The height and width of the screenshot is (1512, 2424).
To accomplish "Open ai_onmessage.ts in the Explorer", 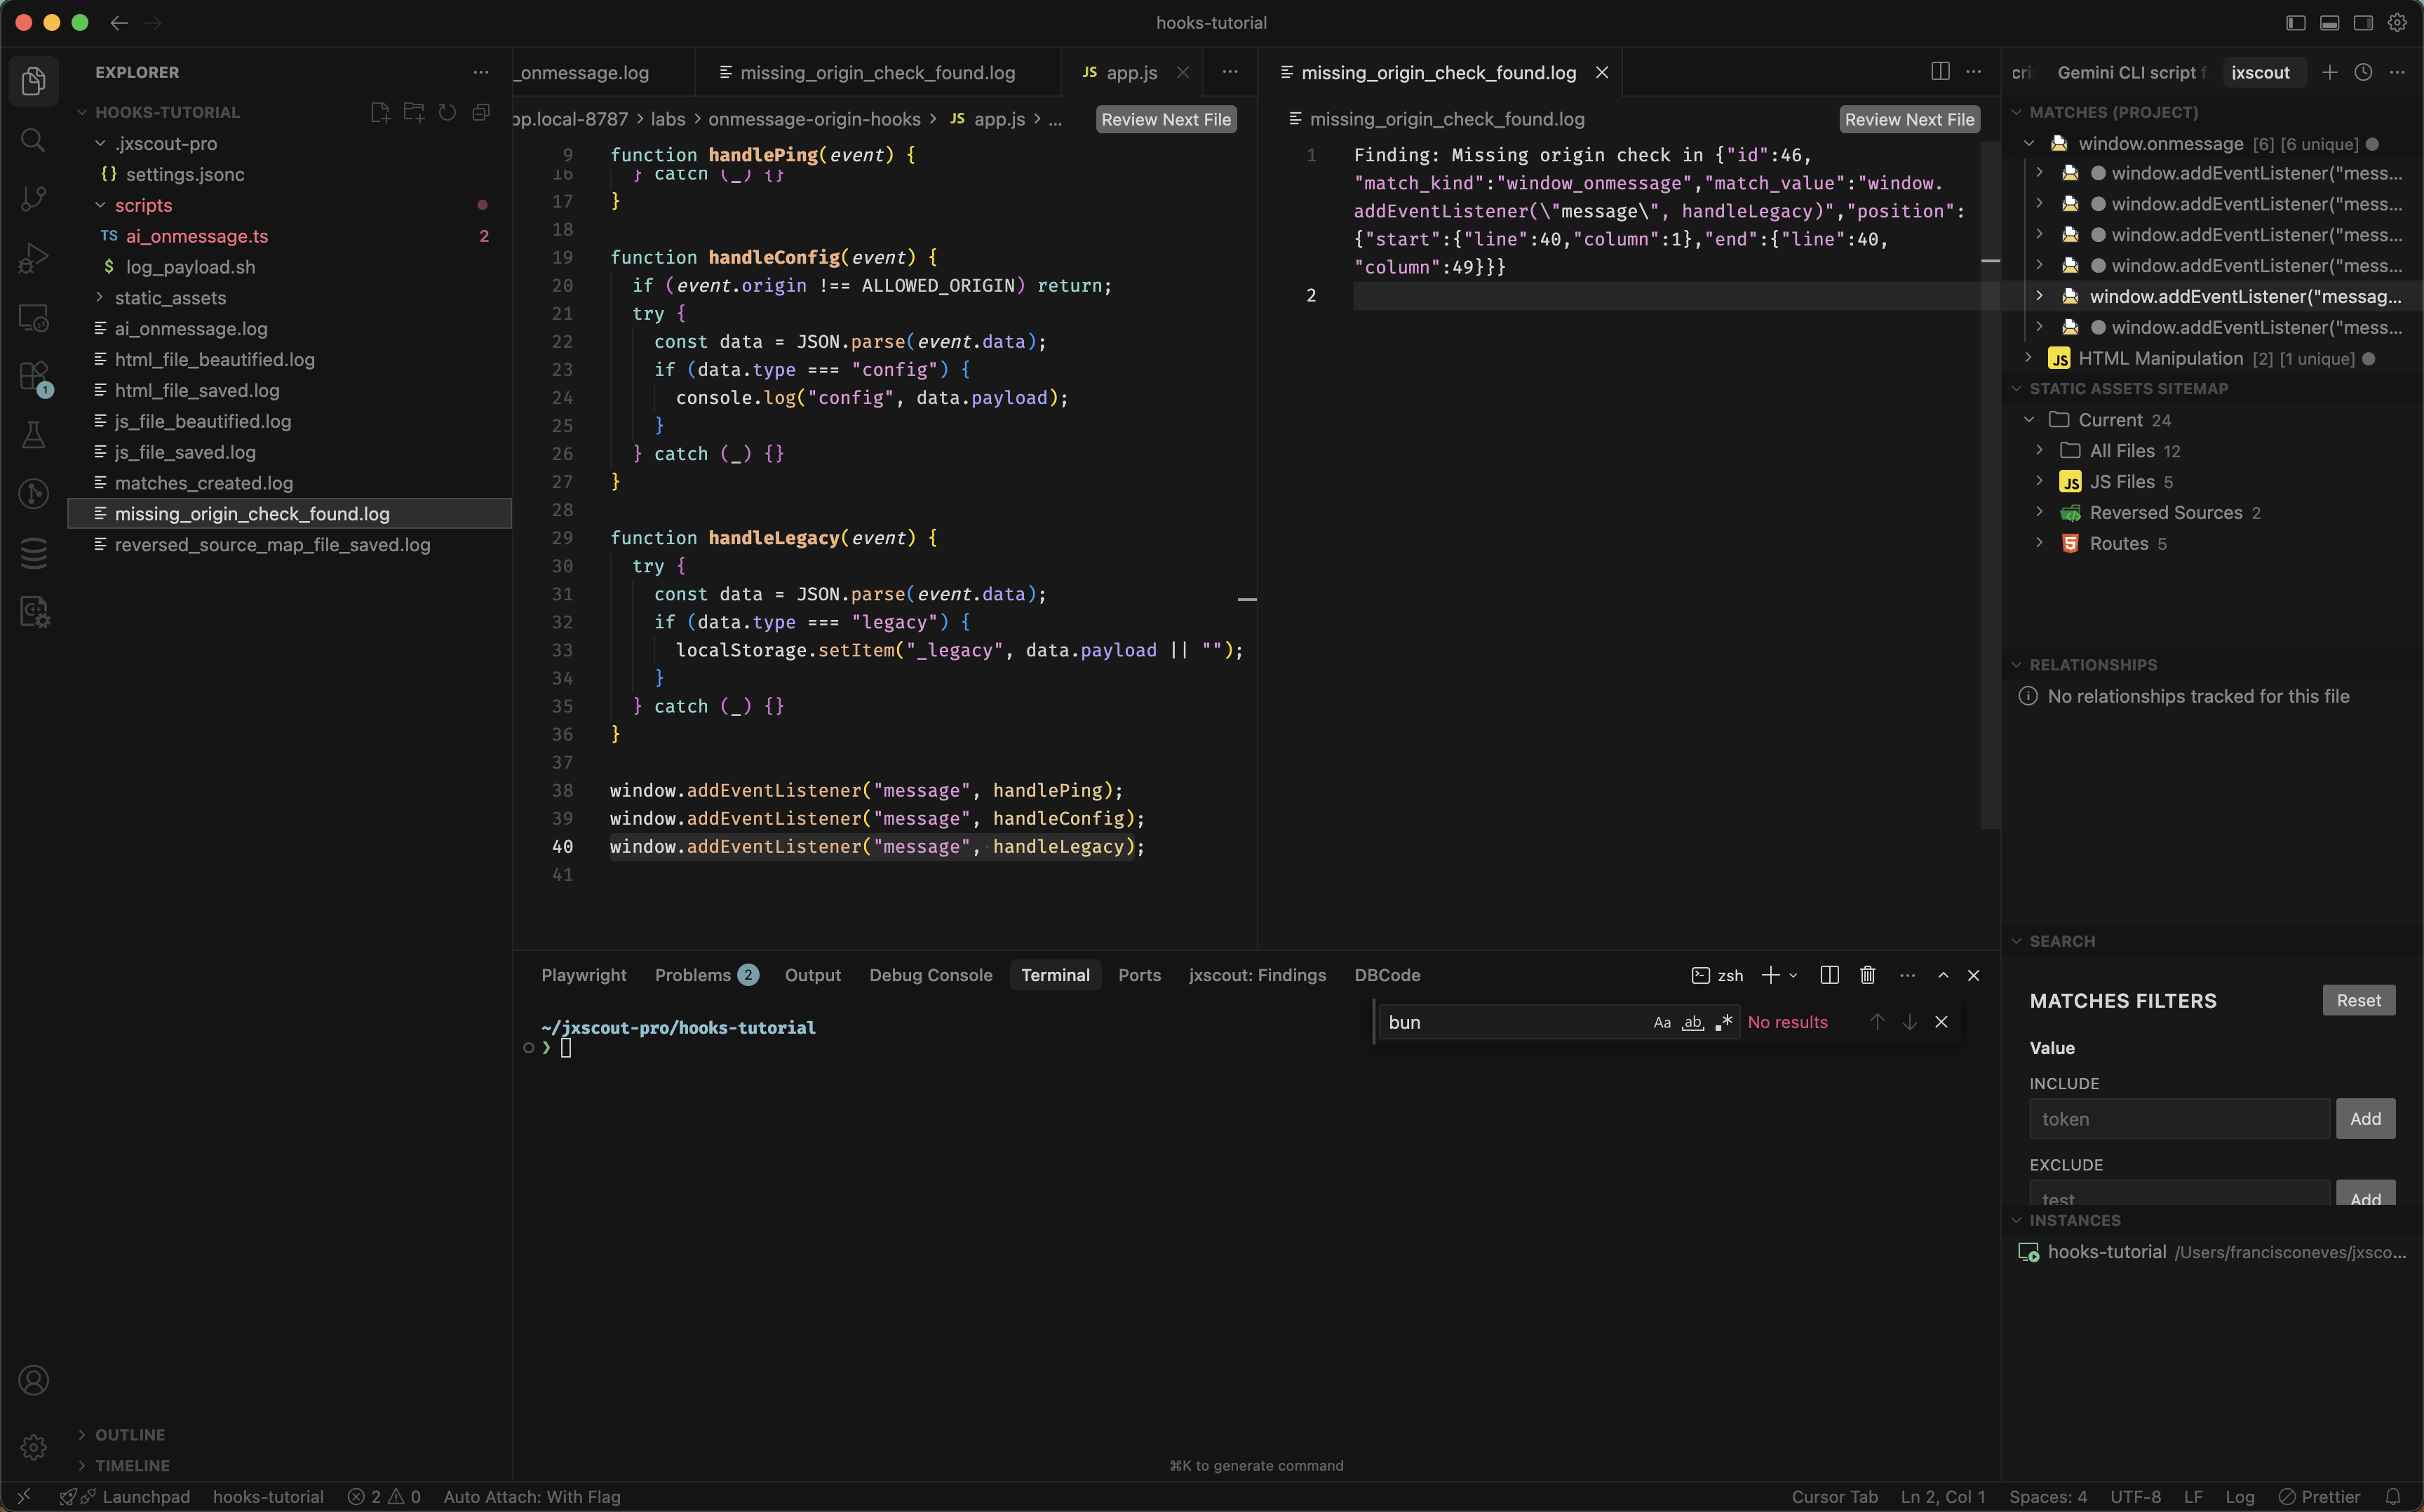I will click(x=289, y=236).
